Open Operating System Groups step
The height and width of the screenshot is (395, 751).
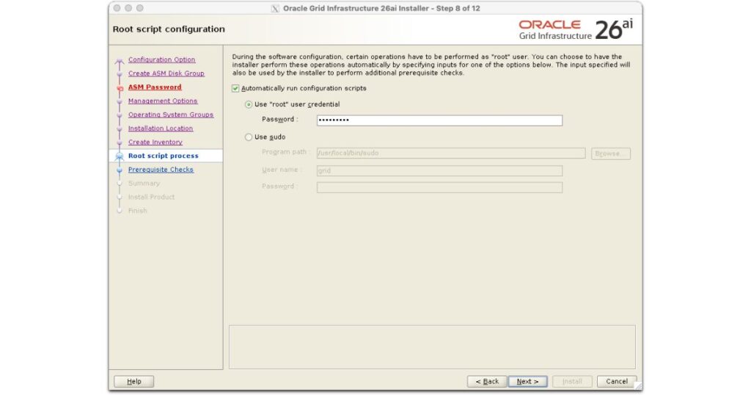(170, 115)
